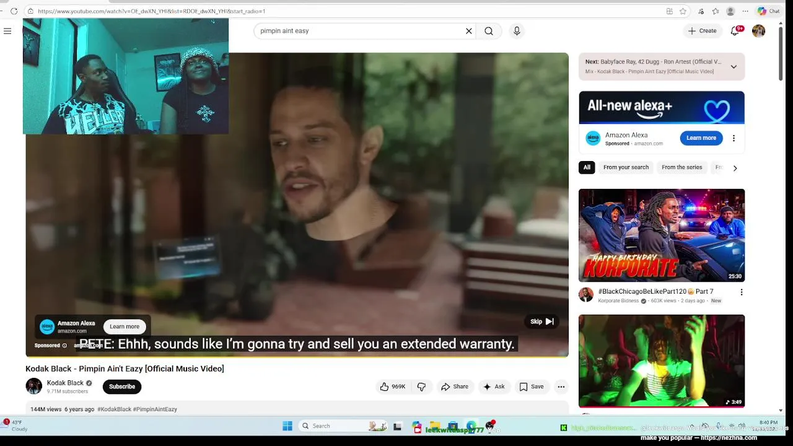Open Edge settings and more menu
The width and height of the screenshot is (793, 446).
[x=745, y=11]
